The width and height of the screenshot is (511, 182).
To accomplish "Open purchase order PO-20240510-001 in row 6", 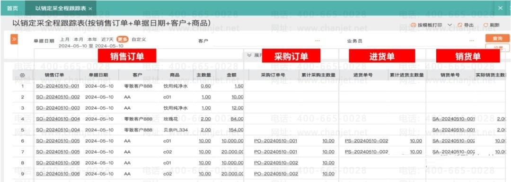I will pyautogui.click(x=275, y=141).
